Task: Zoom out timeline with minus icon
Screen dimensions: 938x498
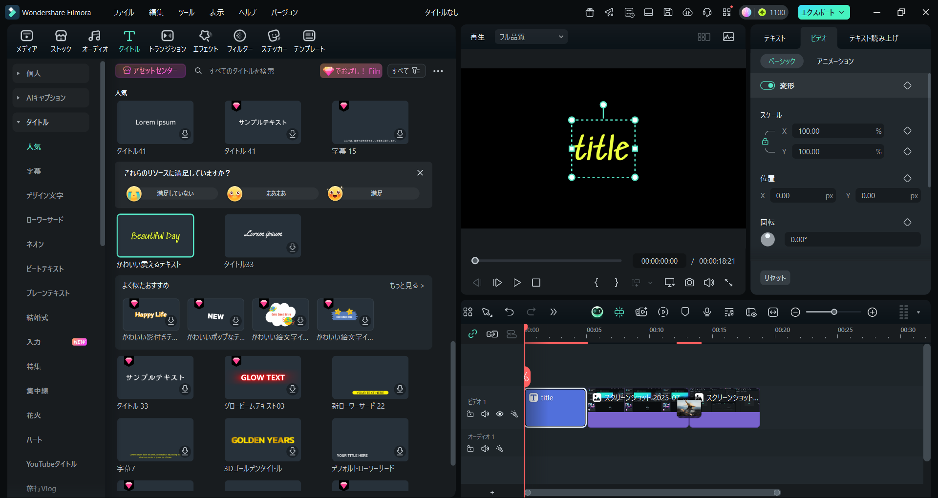Action: click(795, 312)
